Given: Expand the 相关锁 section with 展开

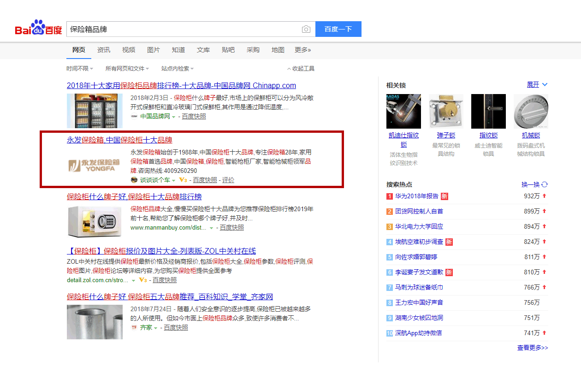Looking at the screenshot, I should click(537, 85).
